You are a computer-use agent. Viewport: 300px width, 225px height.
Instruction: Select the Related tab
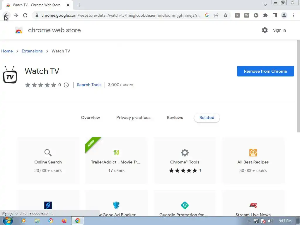(207, 118)
